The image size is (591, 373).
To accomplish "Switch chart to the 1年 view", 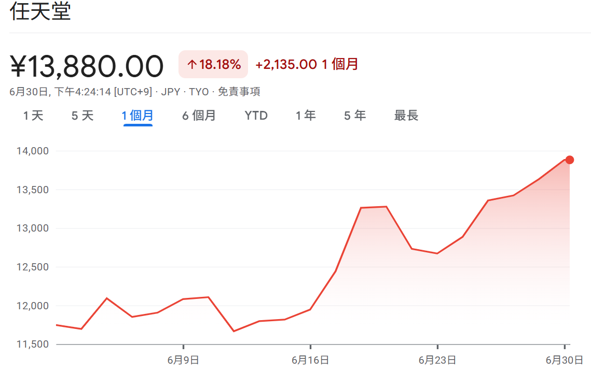I will click(x=306, y=116).
